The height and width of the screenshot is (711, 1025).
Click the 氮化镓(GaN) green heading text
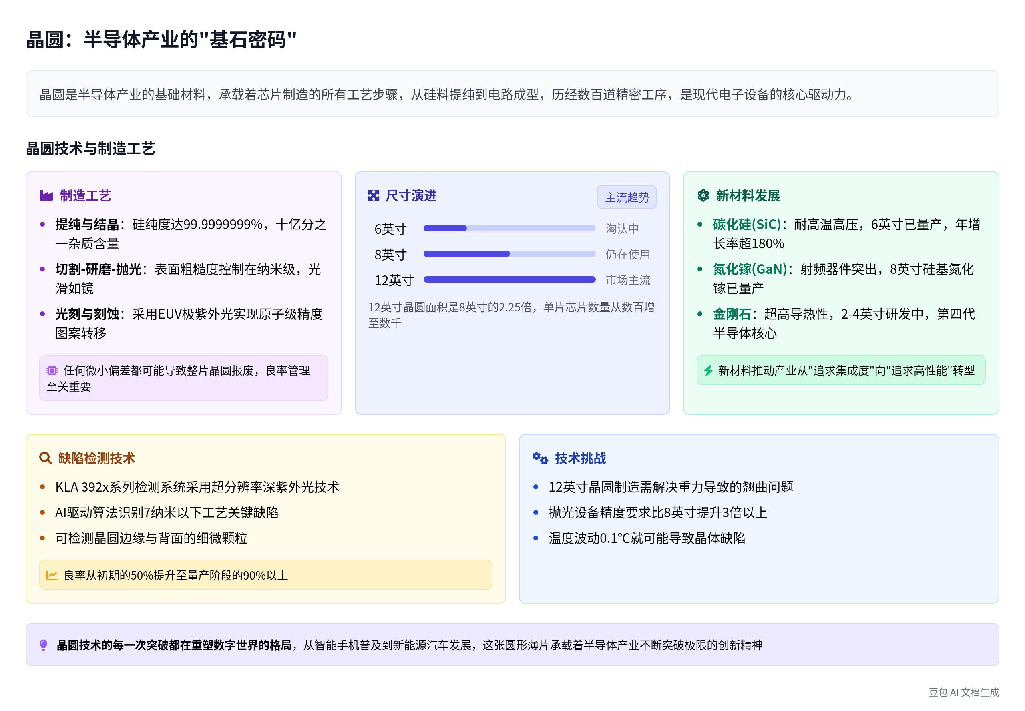pyautogui.click(x=750, y=269)
